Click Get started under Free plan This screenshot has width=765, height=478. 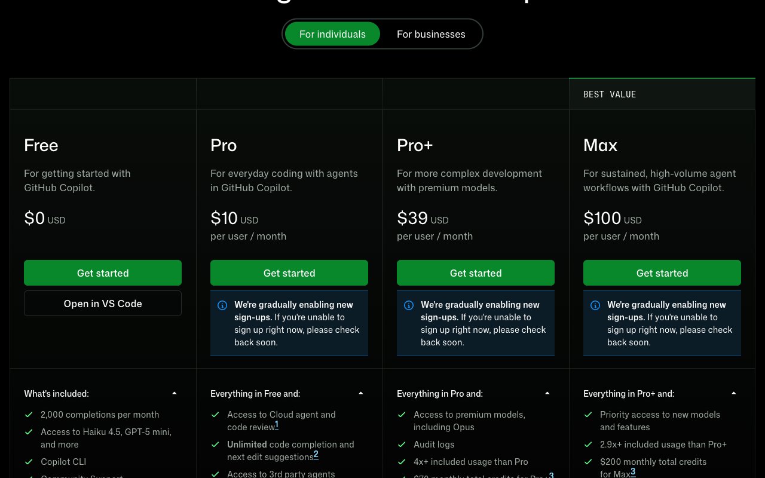tap(103, 273)
